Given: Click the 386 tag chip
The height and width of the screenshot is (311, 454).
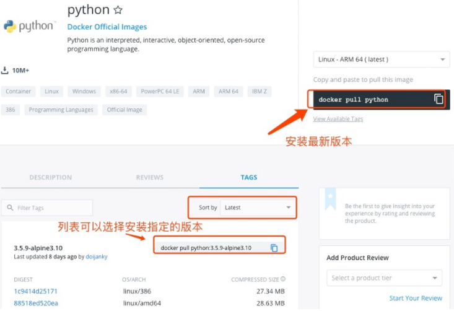Looking at the screenshot, I should coord(10,110).
